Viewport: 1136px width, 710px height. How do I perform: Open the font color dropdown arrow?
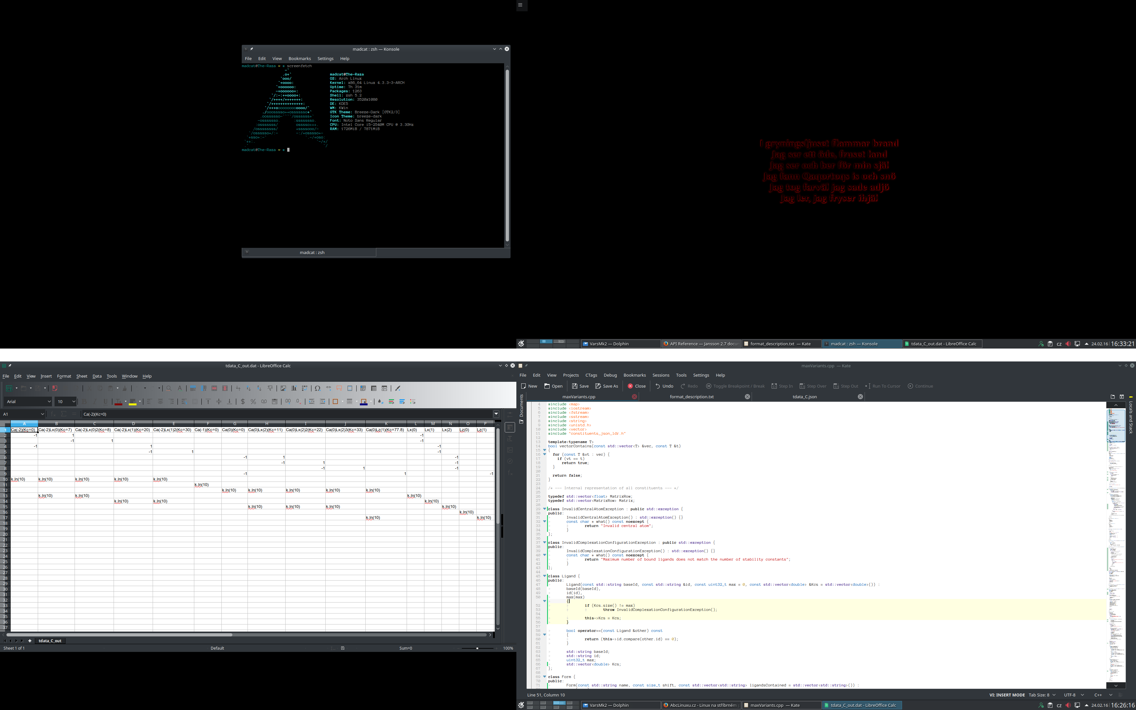tap(125, 401)
